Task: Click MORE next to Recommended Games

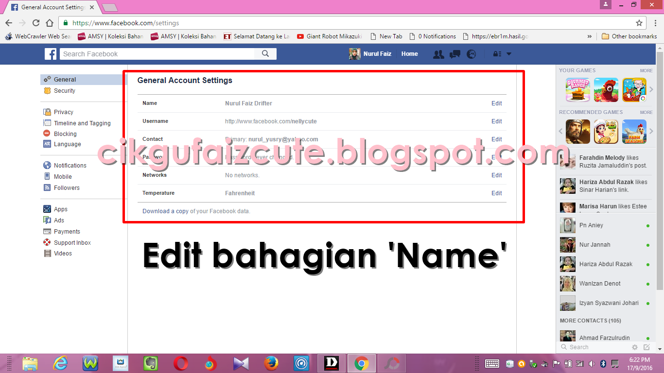Action: pyautogui.click(x=646, y=113)
